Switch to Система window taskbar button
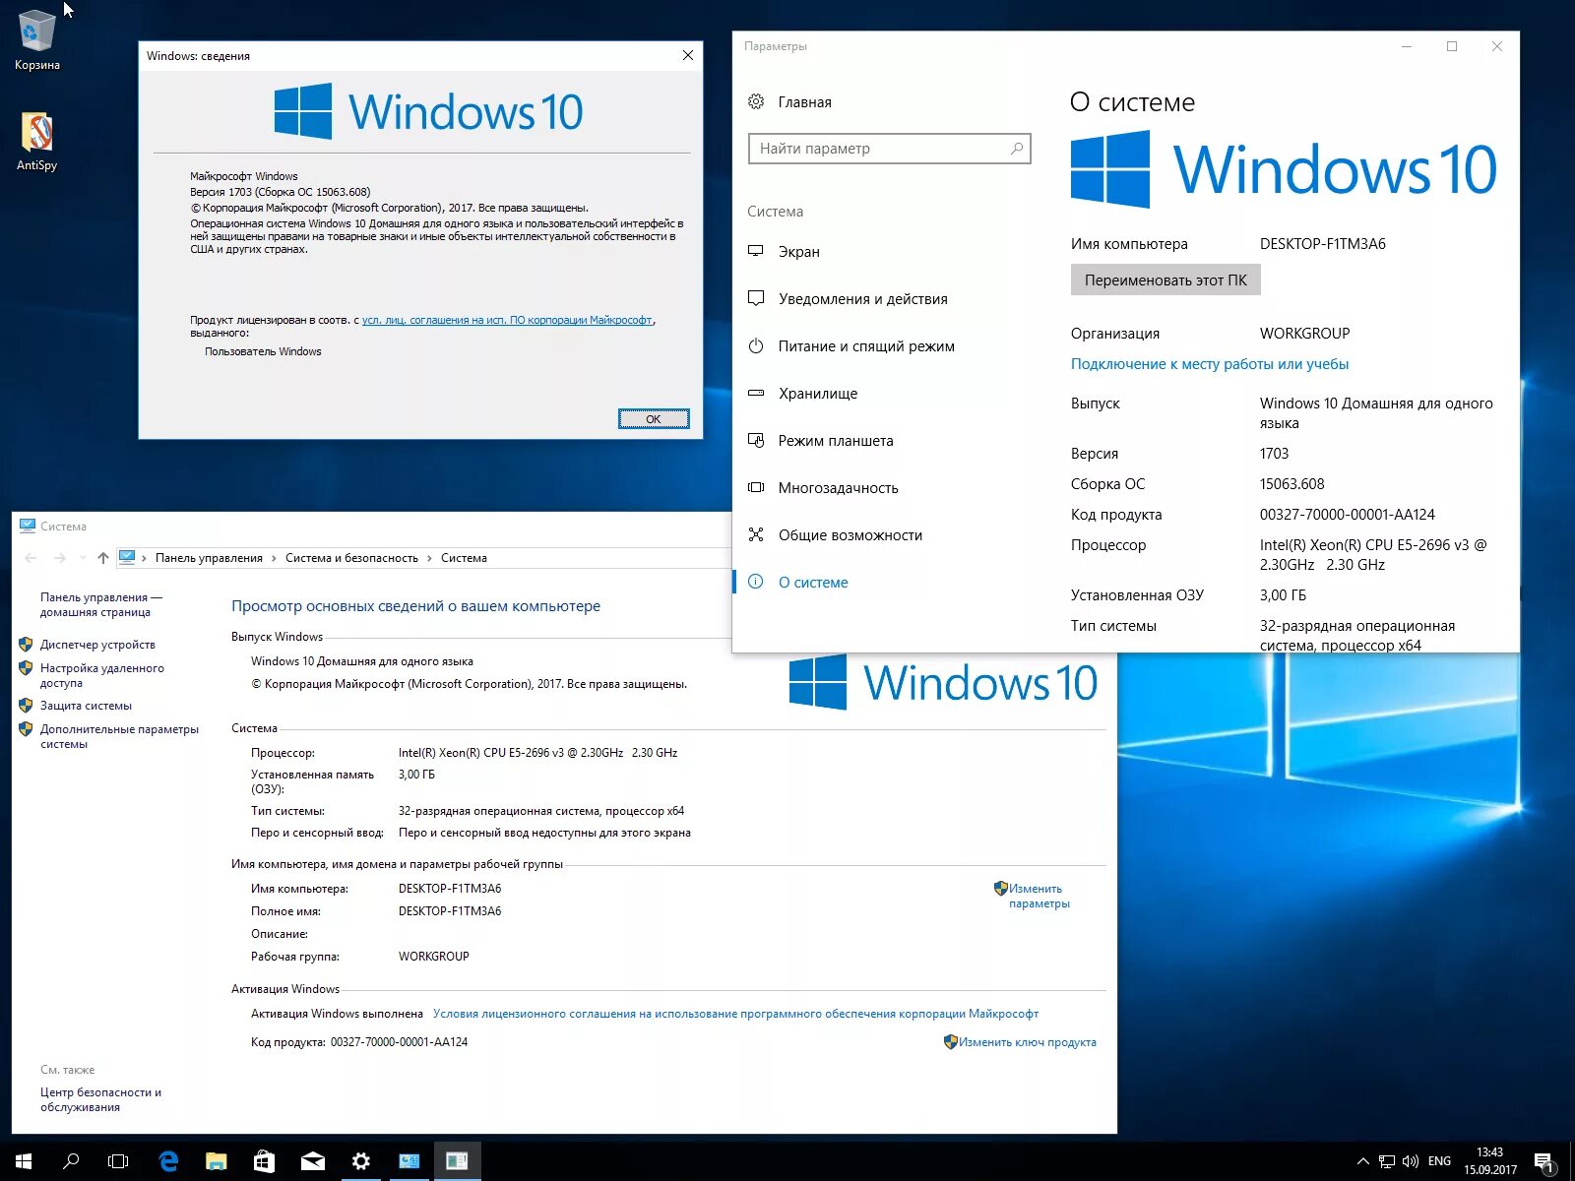Viewport: 1575px width, 1181px height. [x=409, y=1161]
